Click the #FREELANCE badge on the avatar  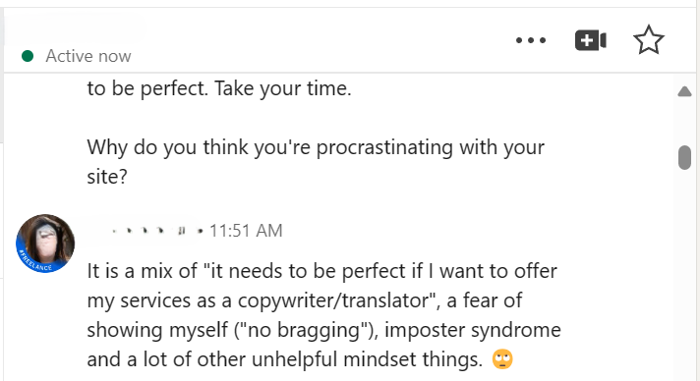click(35, 262)
